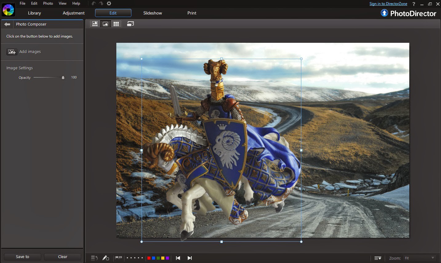Click Sign in to DirectorZone link
This screenshot has width=441, height=263.
click(x=388, y=4)
